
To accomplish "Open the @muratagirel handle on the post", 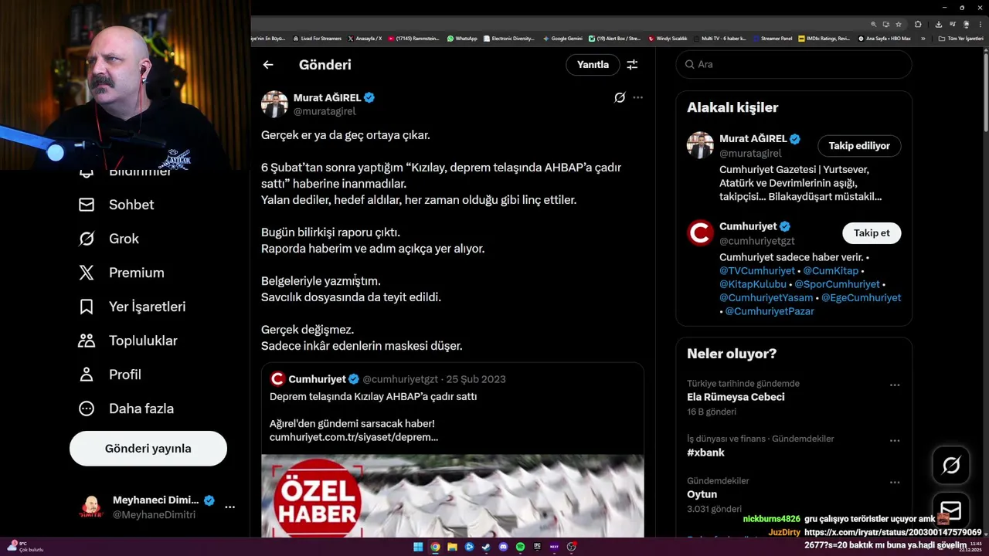I will (325, 111).
